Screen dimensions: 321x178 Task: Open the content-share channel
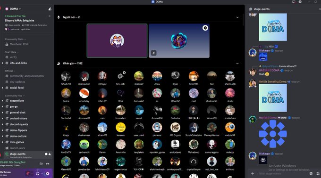pyautogui.click(x=18, y=118)
